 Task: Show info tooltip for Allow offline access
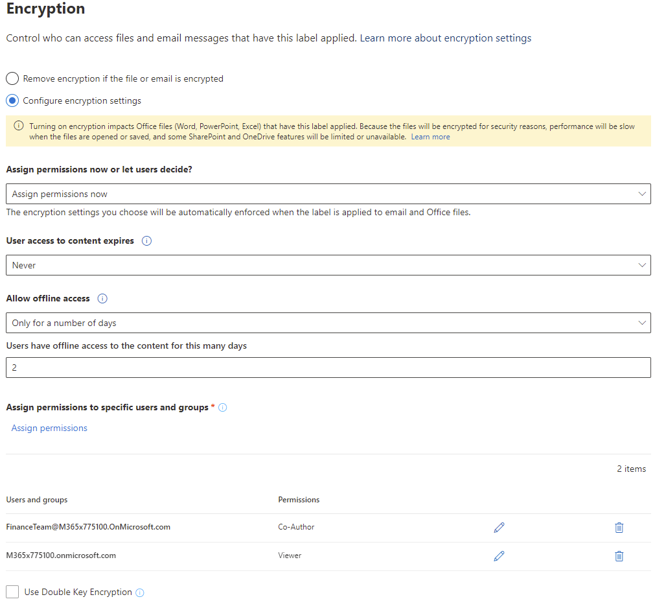point(102,299)
